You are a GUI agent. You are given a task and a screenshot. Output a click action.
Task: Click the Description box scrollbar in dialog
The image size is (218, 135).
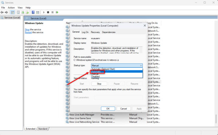(x=141, y=50)
